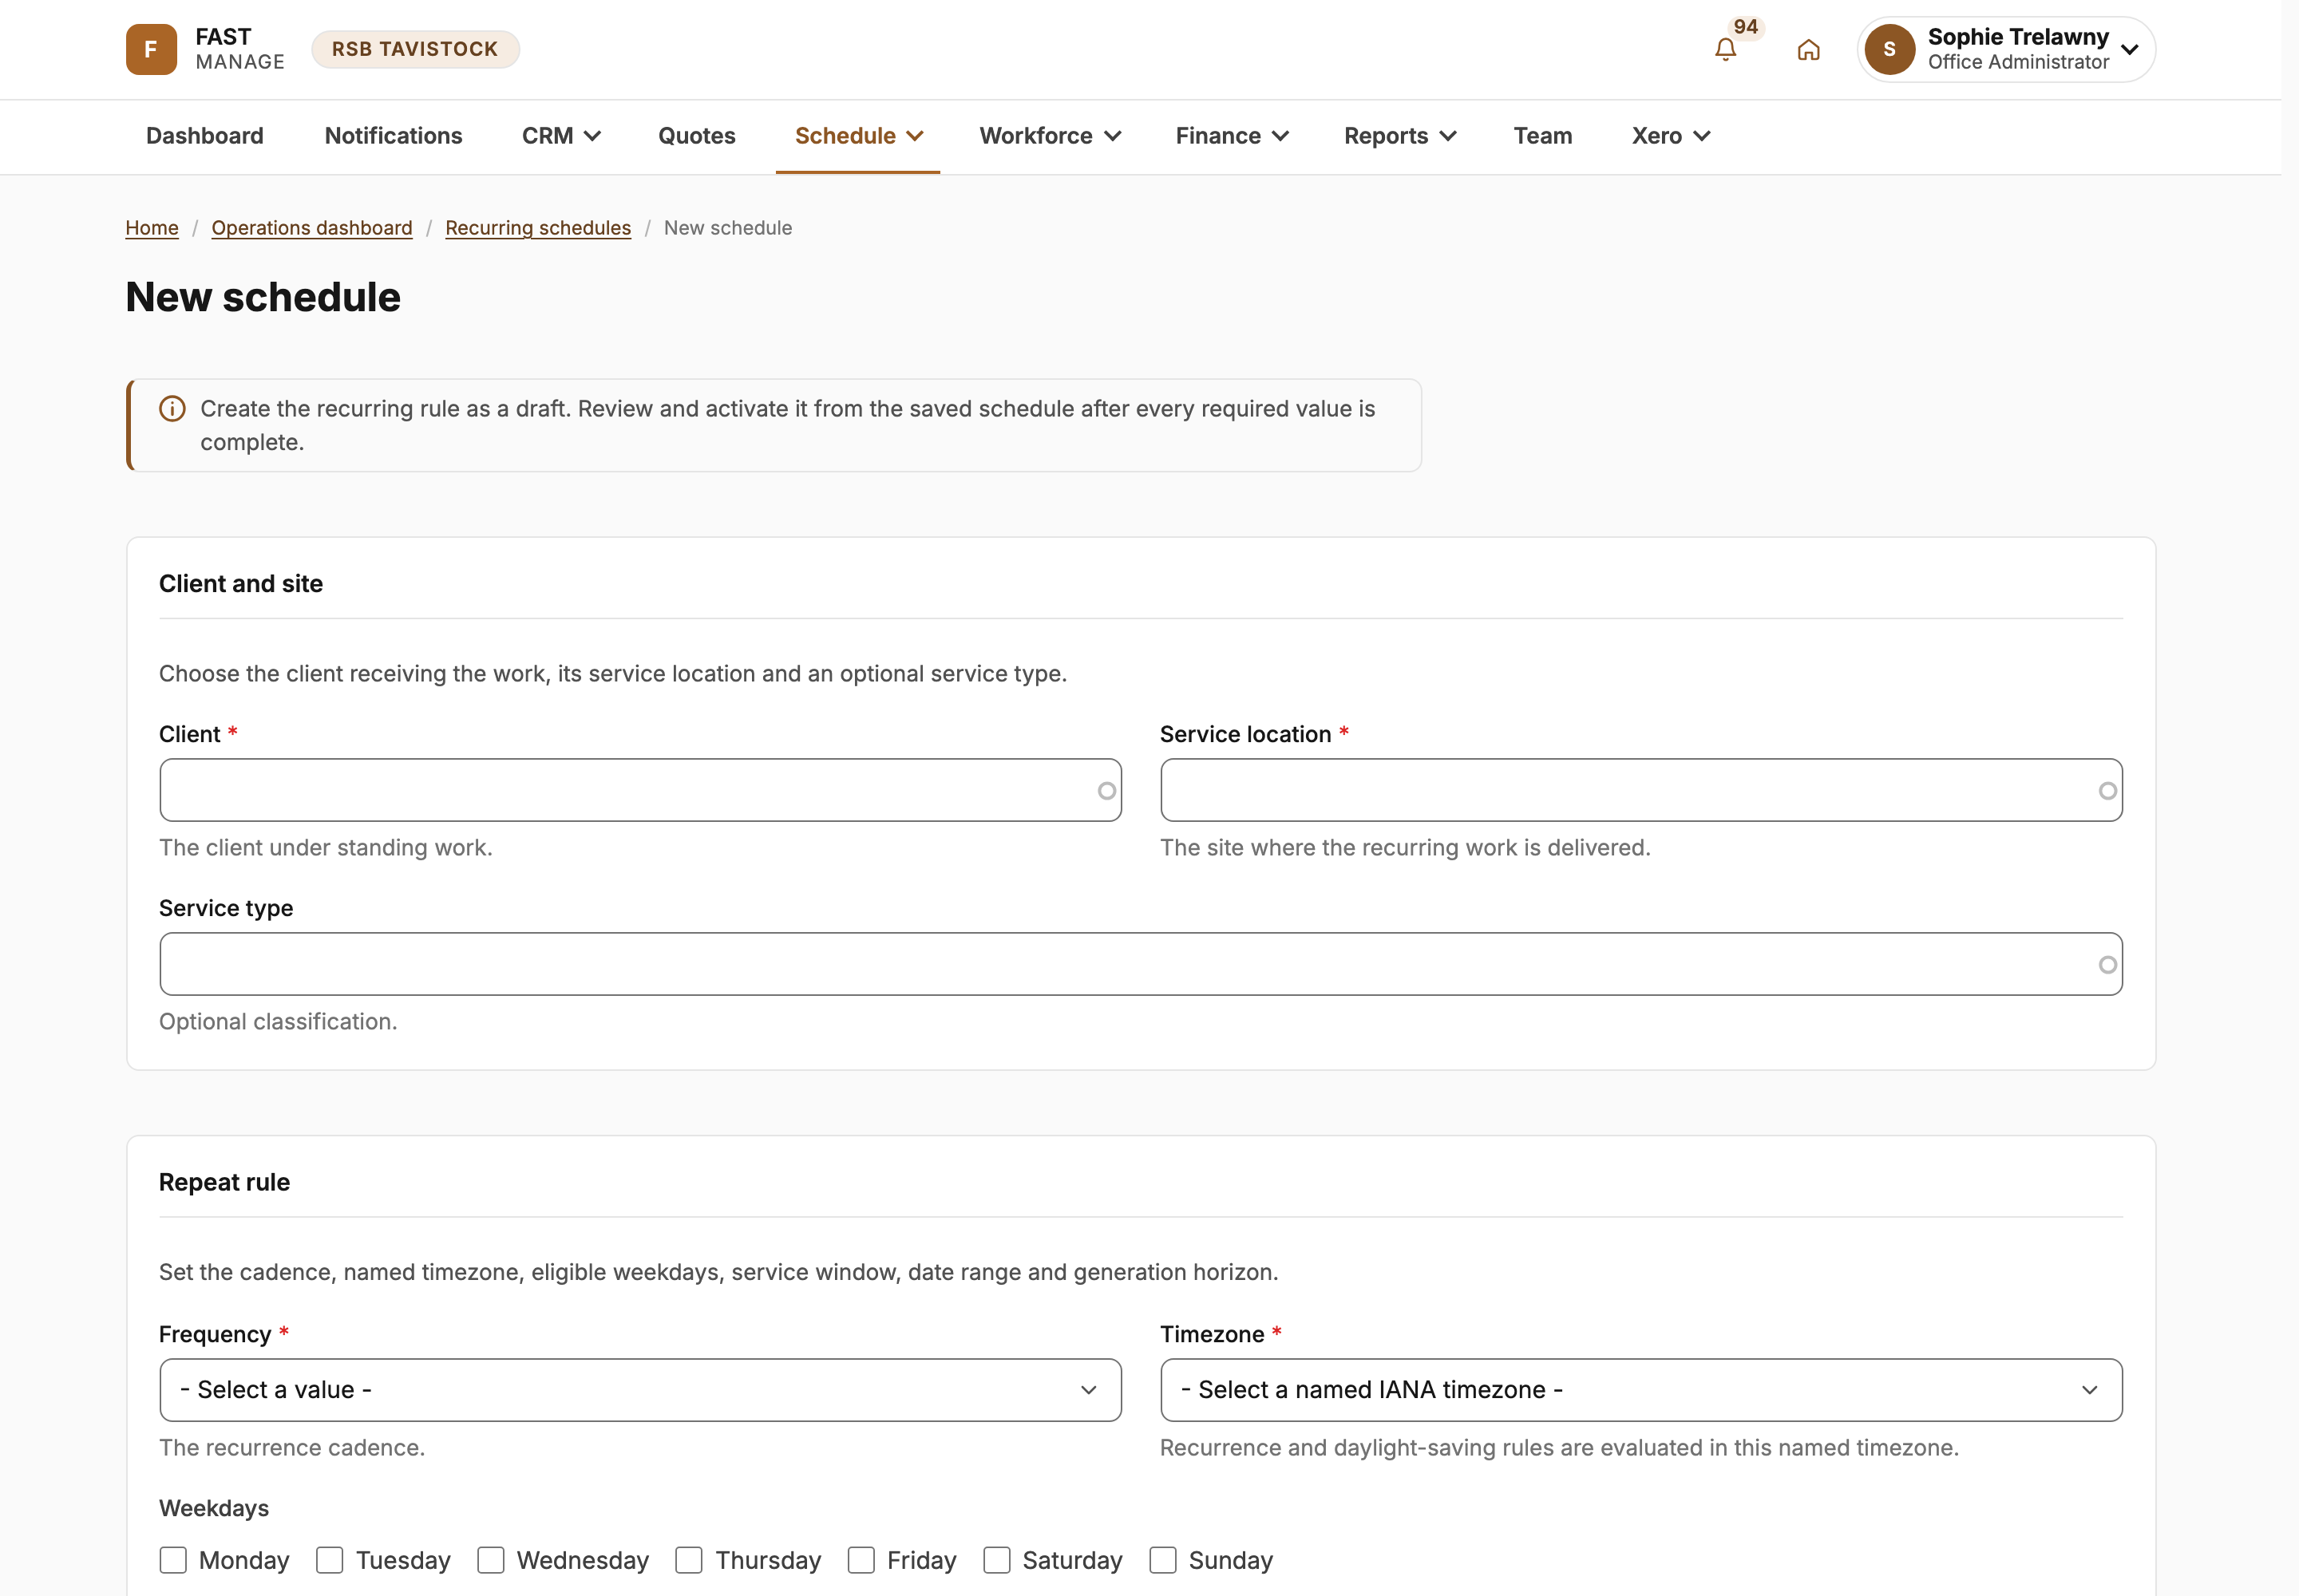Open the Team nav item
2299x1596 pixels.
click(1543, 136)
